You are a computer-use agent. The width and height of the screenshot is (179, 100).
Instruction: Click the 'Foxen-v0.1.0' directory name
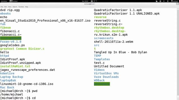[x=11, y=42]
